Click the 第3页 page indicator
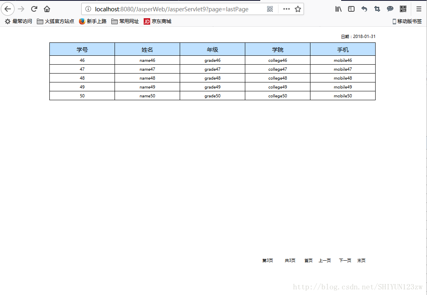Viewport: 427px width, 295px height. [268, 261]
